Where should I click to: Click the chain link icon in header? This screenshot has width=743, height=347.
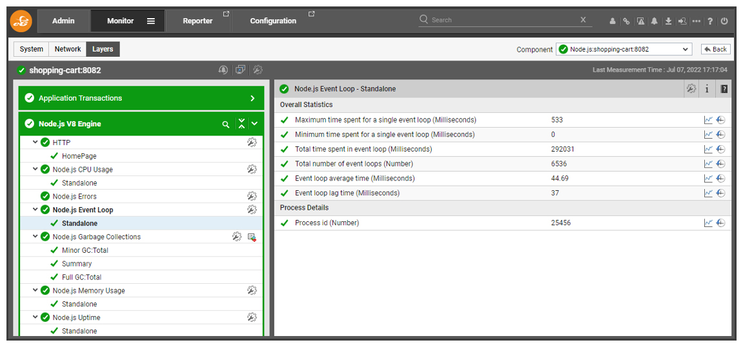click(626, 21)
